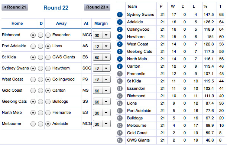Viewport: 227px width, 146px height.
Task: Click the rank 1 badge beside Sydney Swans
Action: [120, 14]
